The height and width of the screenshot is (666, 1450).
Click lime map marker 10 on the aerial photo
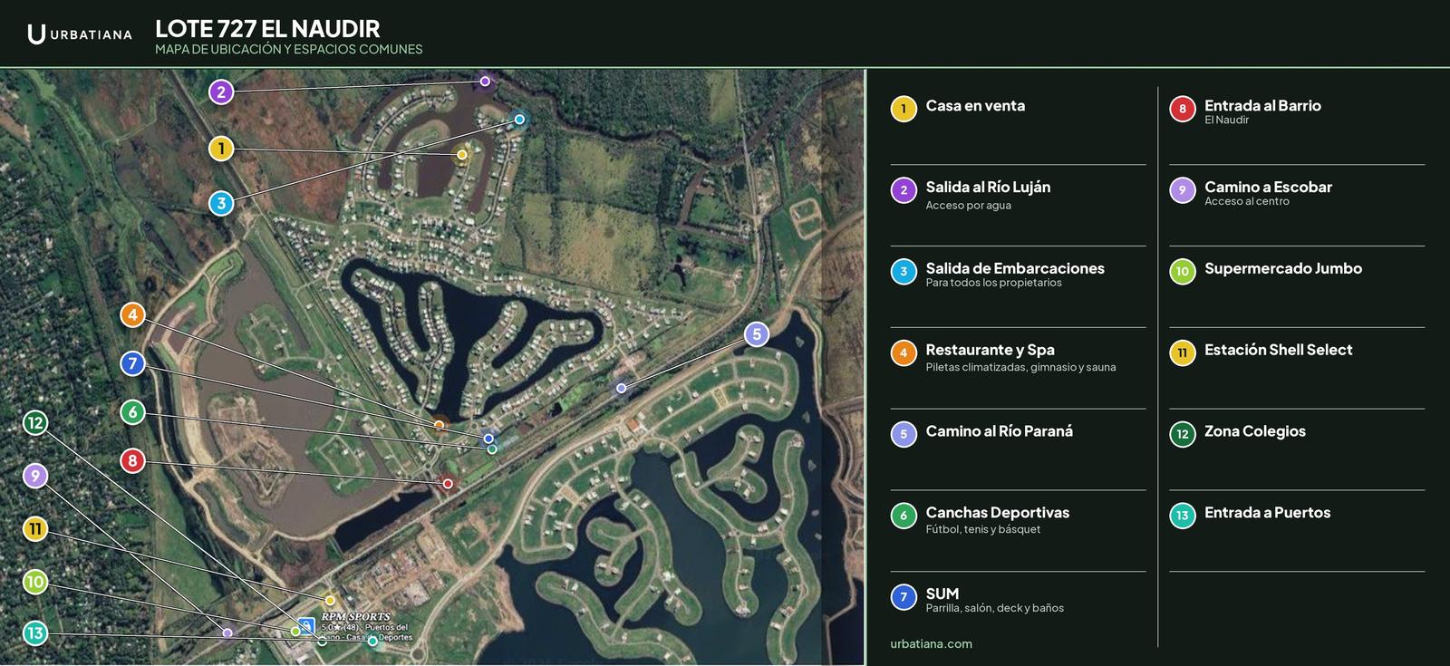(x=35, y=582)
